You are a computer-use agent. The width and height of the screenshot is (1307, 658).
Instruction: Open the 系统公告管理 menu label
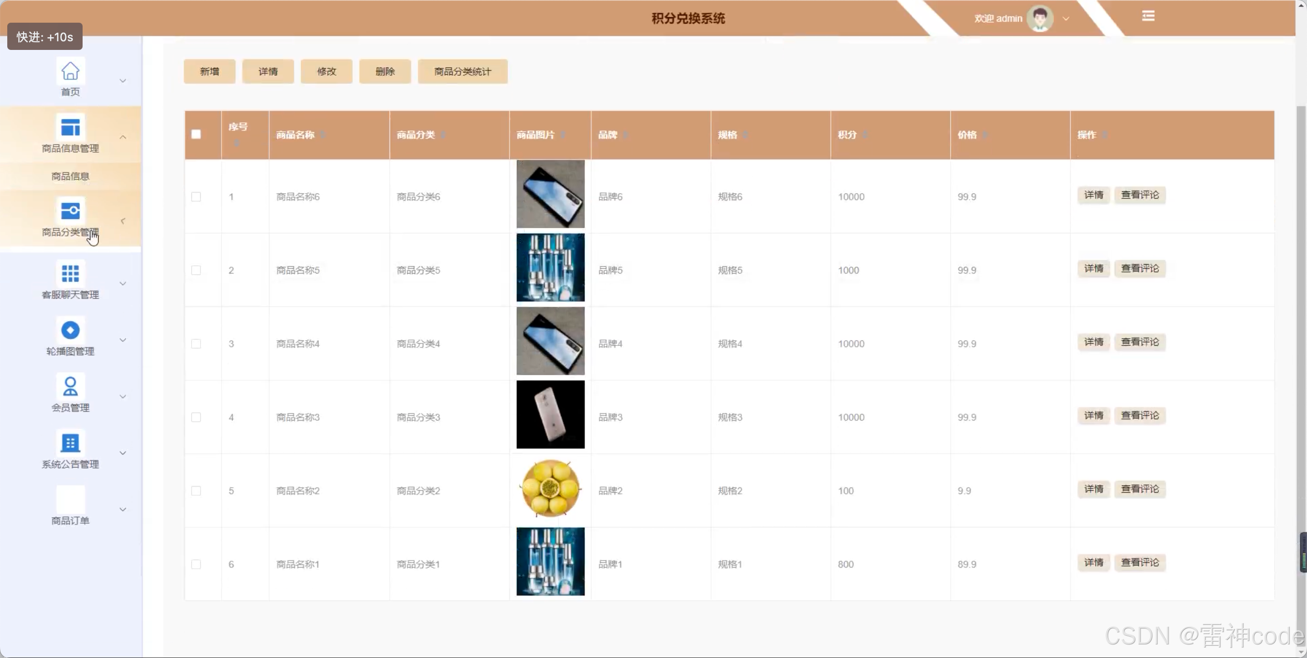70,464
